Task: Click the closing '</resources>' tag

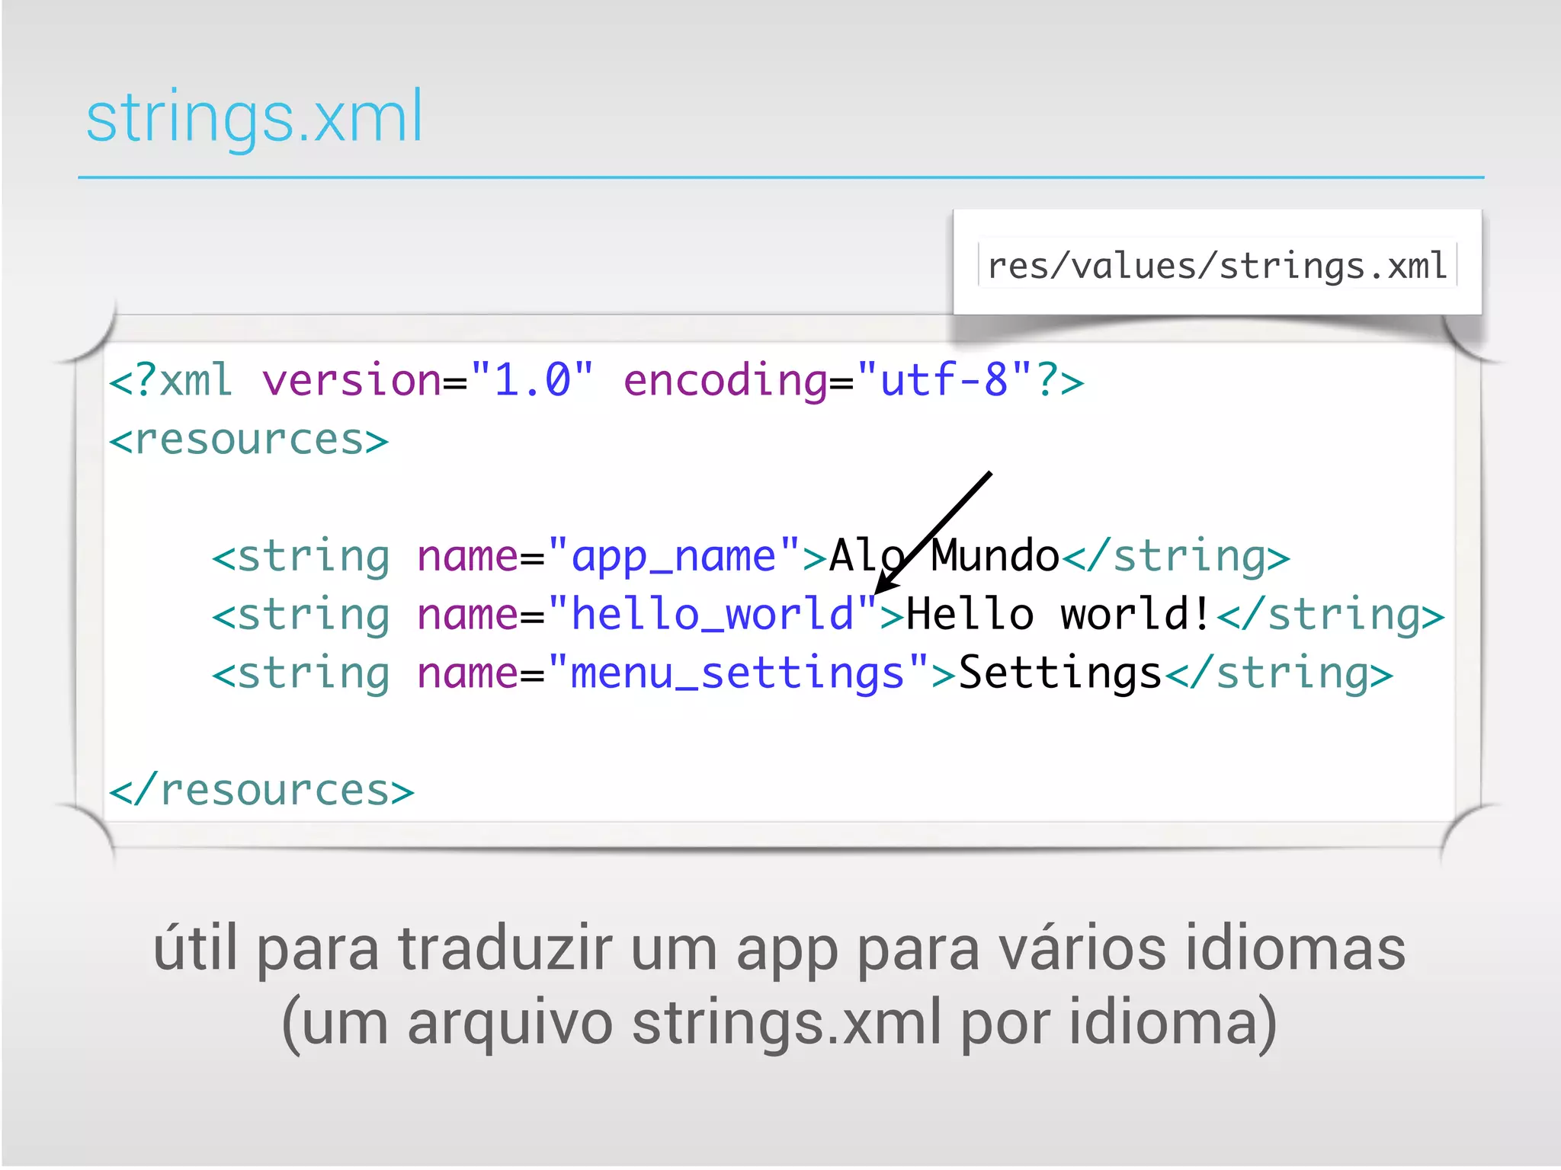Action: (x=261, y=790)
